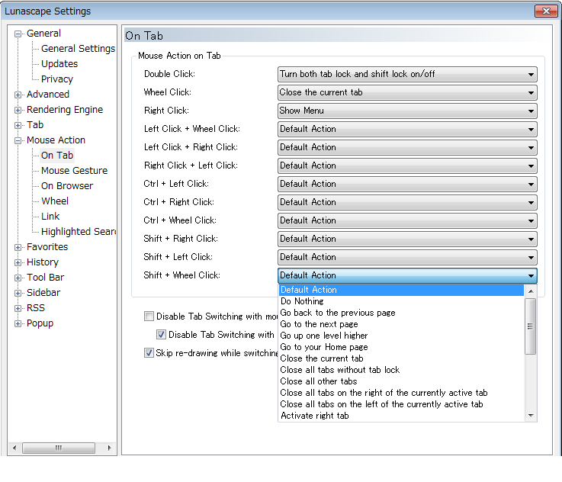Select the Link tree item
Screen dimensions: 562x482
click(50, 217)
